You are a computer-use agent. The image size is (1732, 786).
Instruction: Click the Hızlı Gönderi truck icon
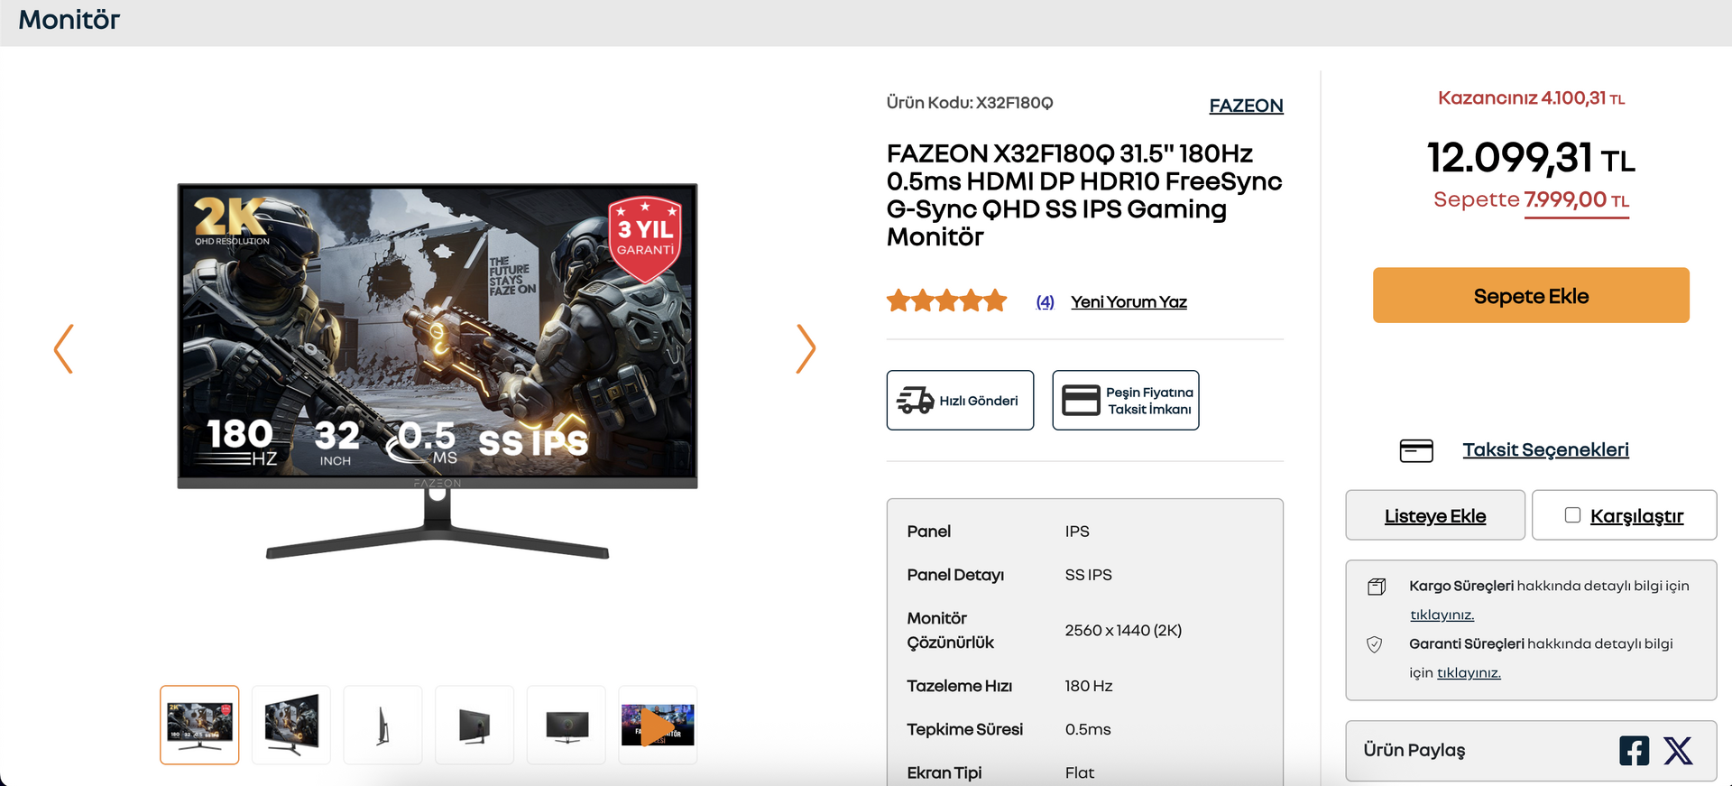915,400
